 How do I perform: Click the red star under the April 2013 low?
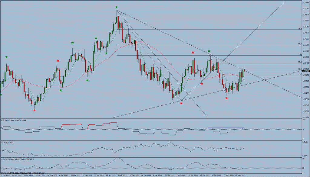(x=181, y=103)
